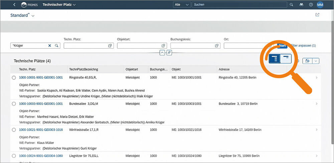The width and height of the screenshot is (334, 163).
Task: Open the MM user profile avatar
Action: pyautogui.click(x=320, y=5)
